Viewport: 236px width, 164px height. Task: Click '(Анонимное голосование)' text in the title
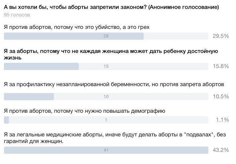click(183, 7)
